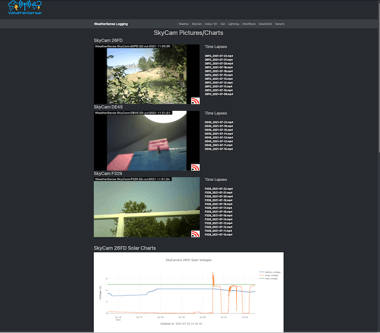Open the SkyCam tab
Screen dimensions: 380x333
pyautogui.click(x=197, y=24)
